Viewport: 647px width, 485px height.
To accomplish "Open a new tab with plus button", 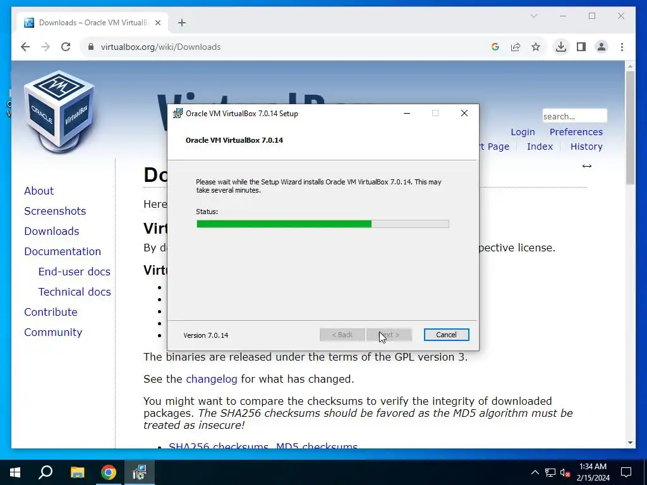I will tap(182, 23).
